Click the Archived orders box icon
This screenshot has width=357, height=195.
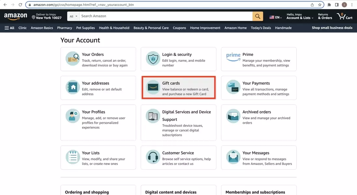(x=233, y=116)
